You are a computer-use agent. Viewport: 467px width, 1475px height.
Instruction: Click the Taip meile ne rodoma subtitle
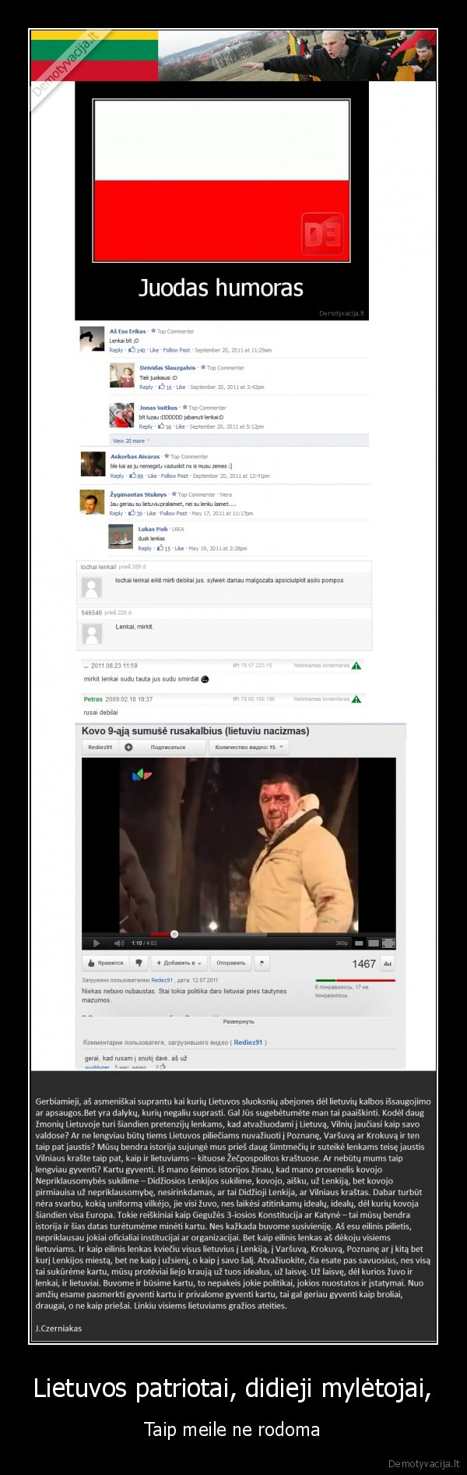click(232, 1429)
